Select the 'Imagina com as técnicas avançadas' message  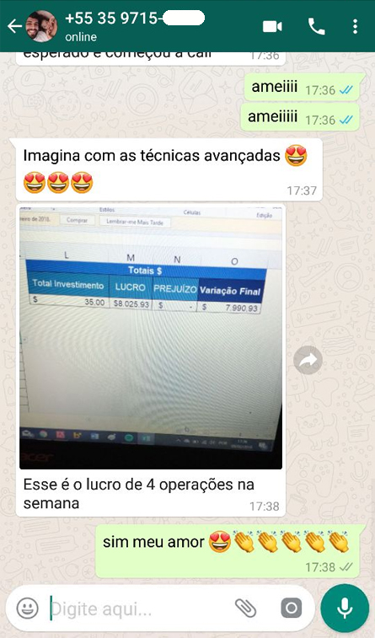pyautogui.click(x=169, y=169)
